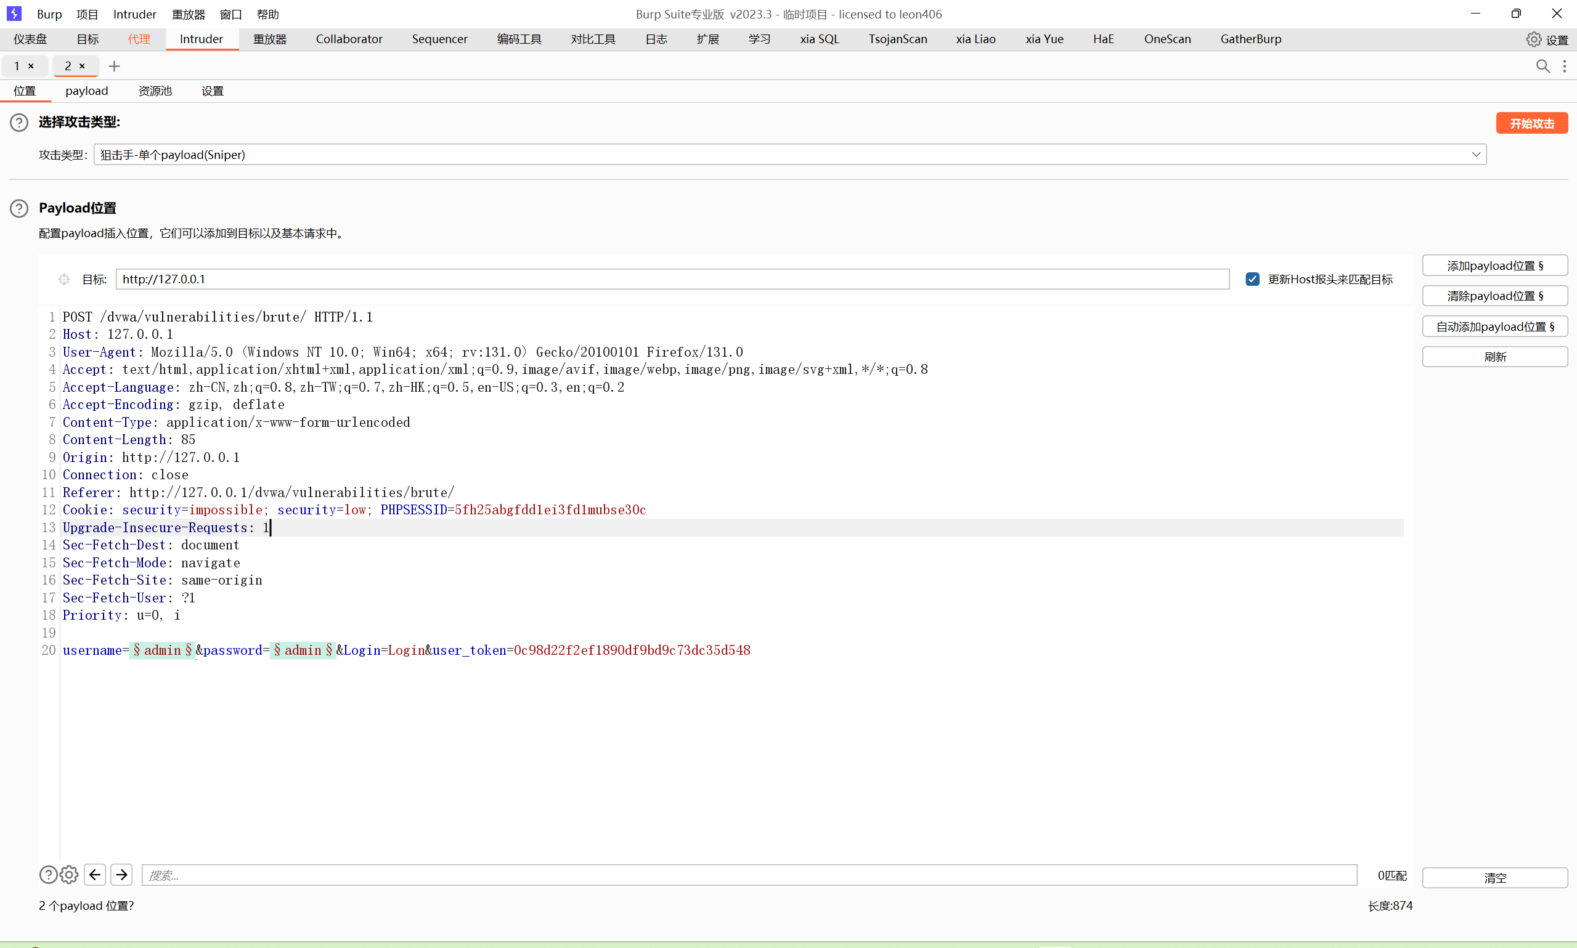
Task: Click 清除payload位置 § button
Action: pyautogui.click(x=1494, y=296)
